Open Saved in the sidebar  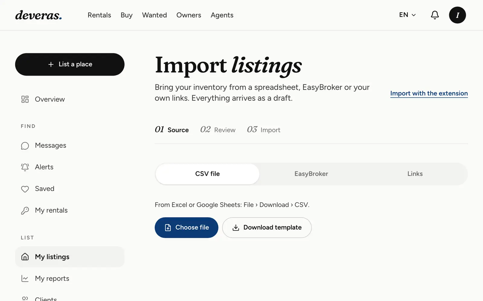(70, 189)
